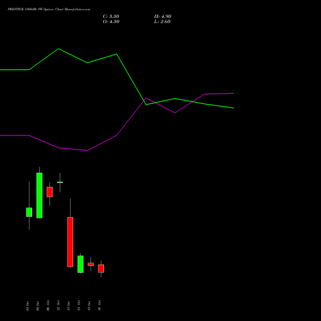Select the thin green doji candle

pyautogui.click(x=60, y=182)
